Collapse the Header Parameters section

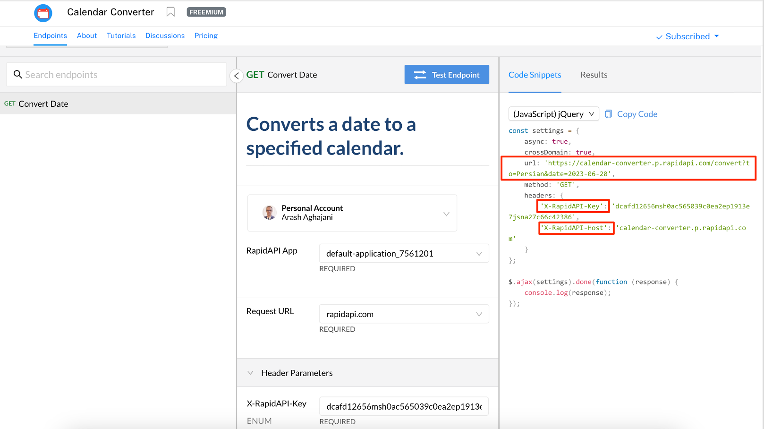[251, 373]
